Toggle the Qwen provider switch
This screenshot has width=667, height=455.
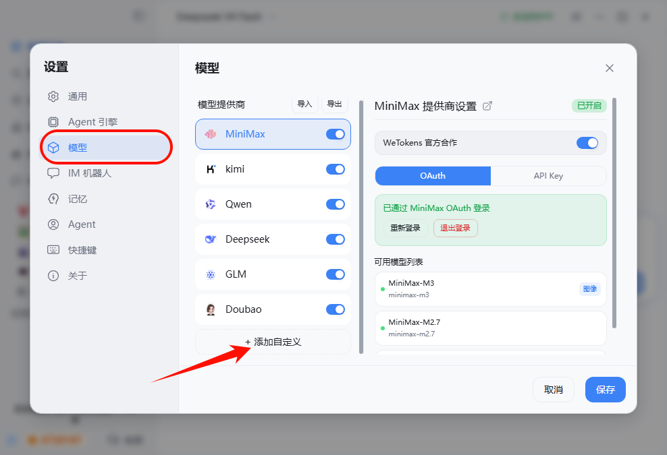(336, 204)
